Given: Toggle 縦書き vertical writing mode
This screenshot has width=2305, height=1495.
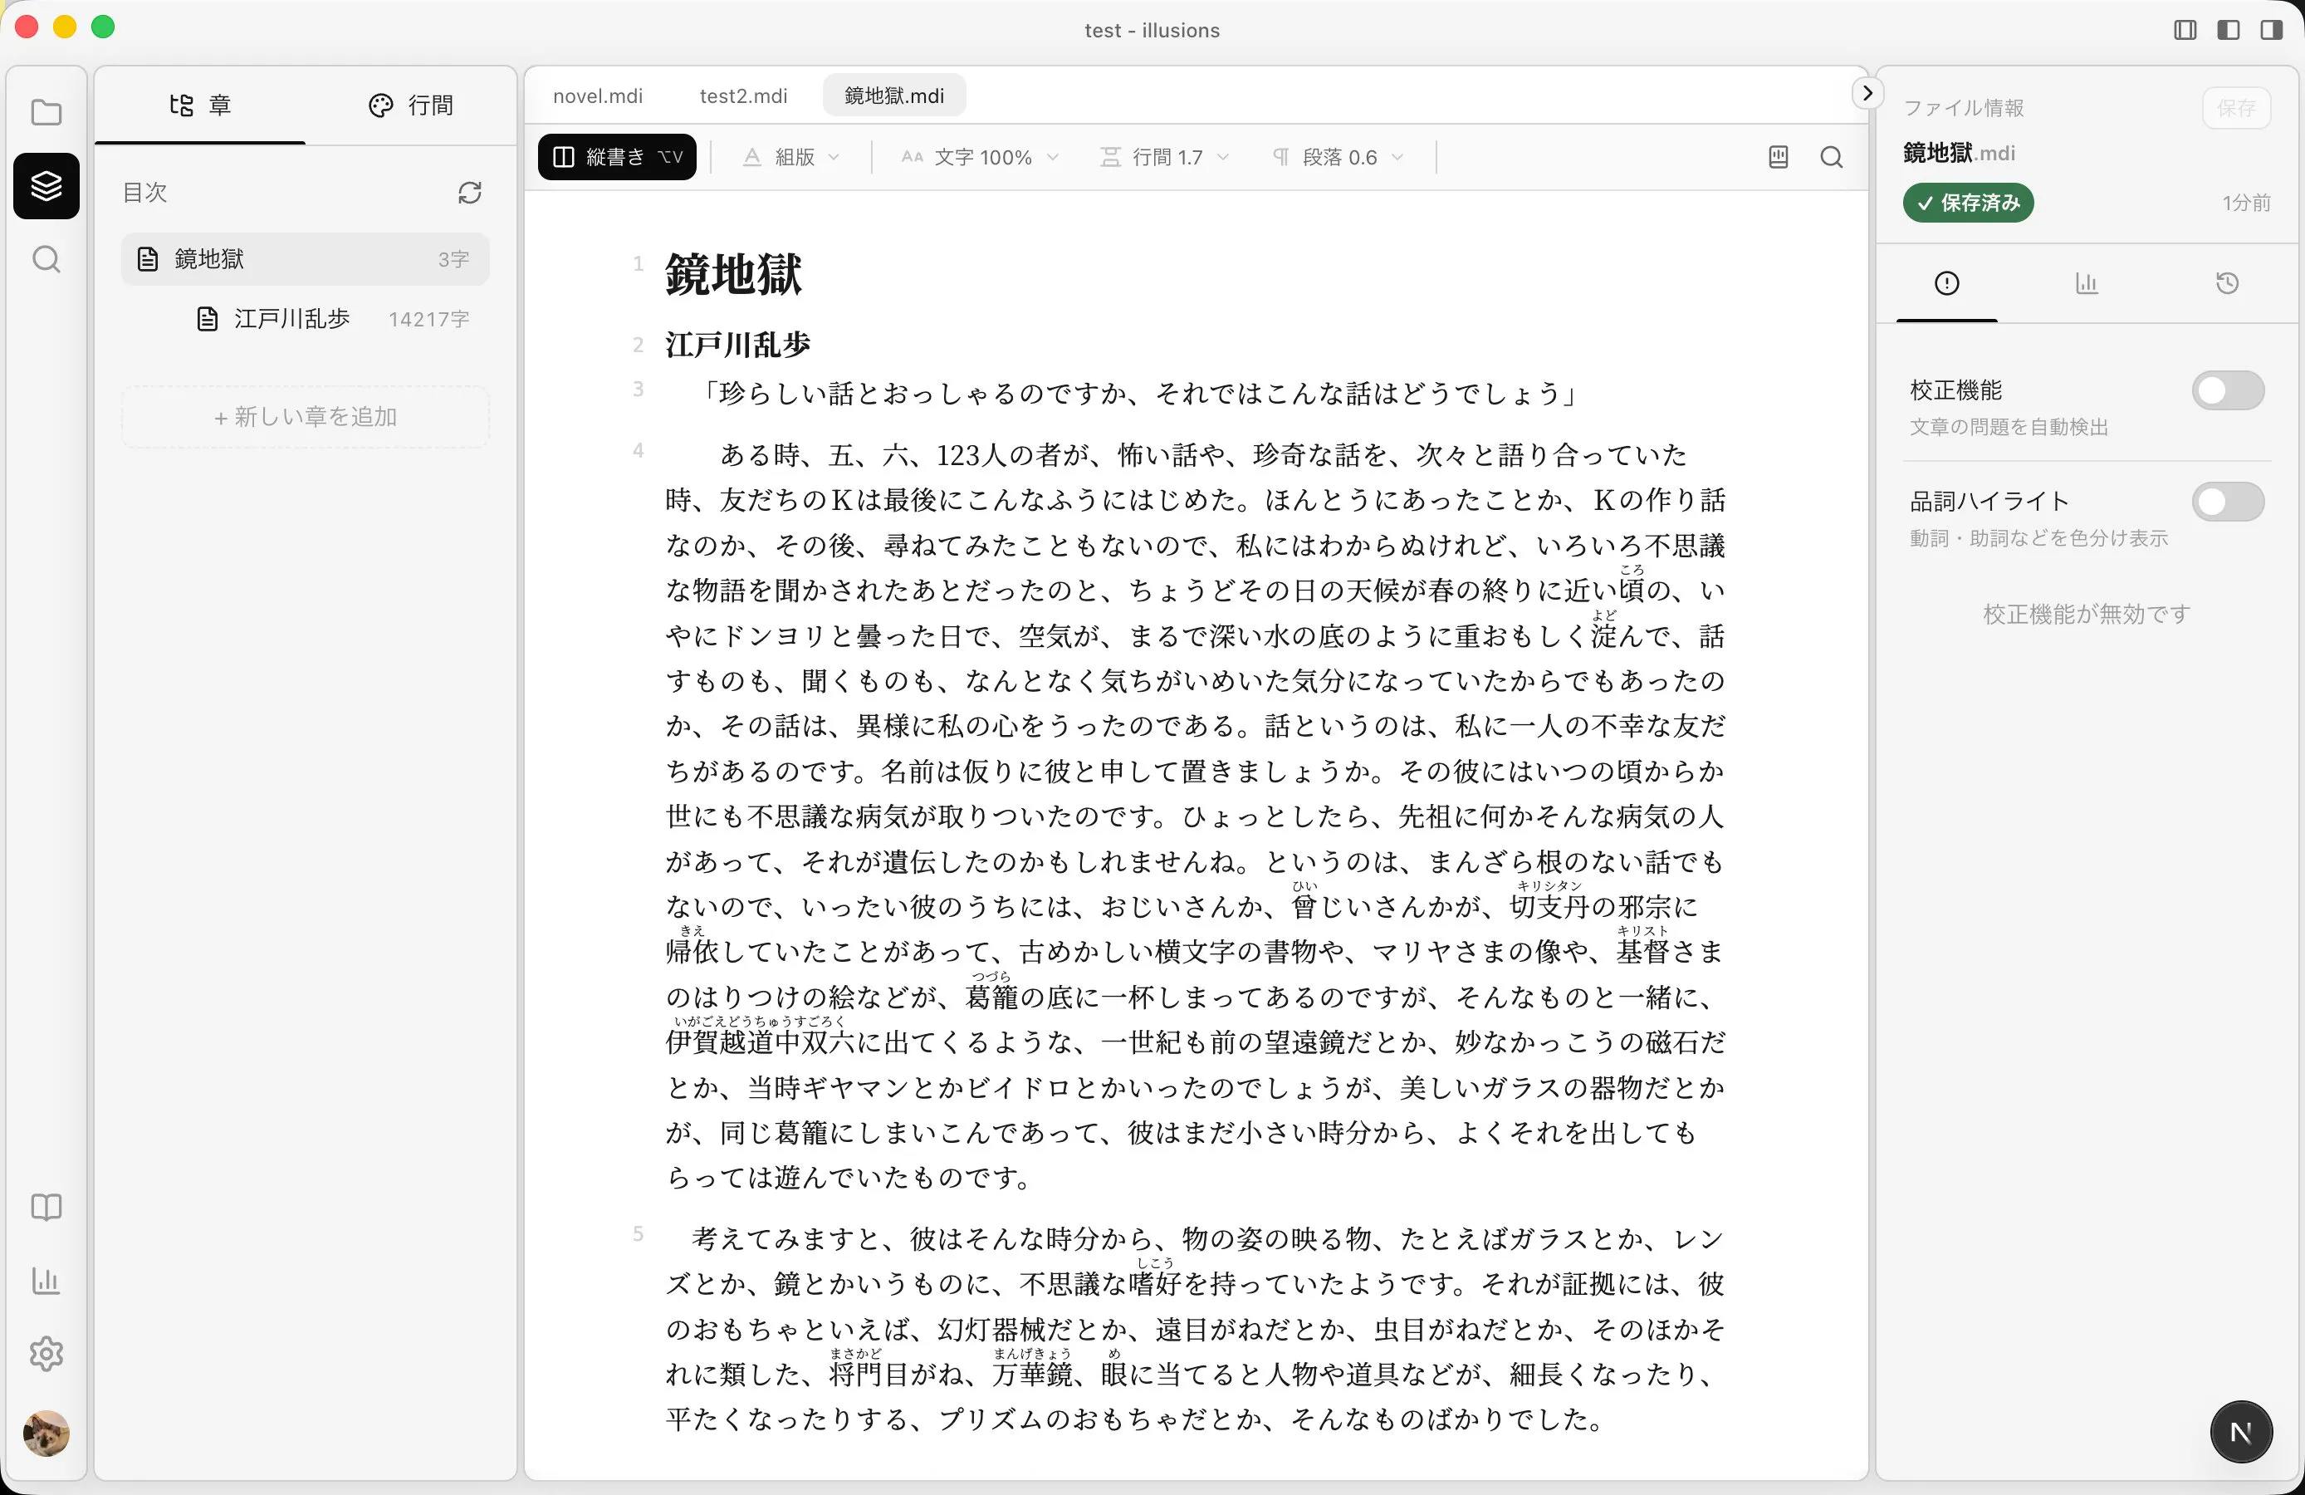Looking at the screenshot, I should pyautogui.click(x=617, y=157).
